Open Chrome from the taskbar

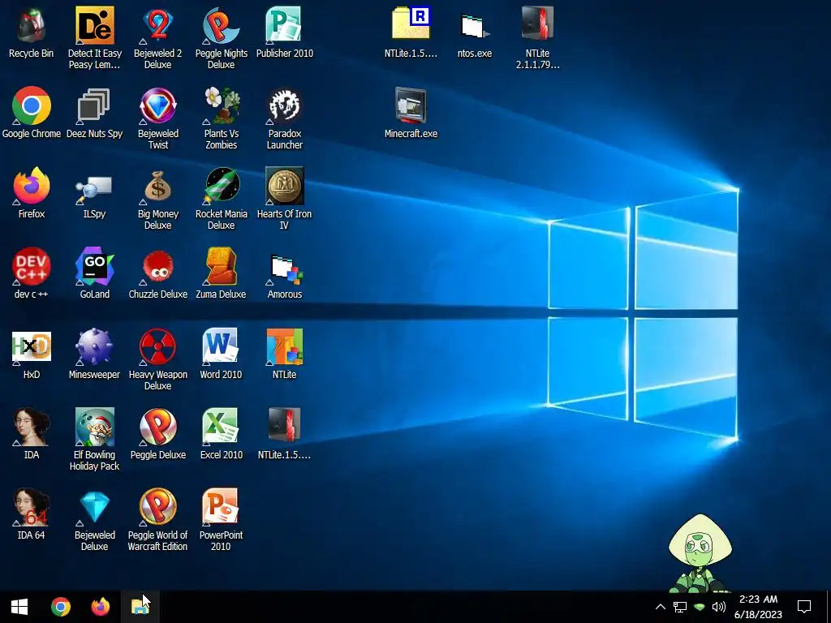pyautogui.click(x=60, y=607)
